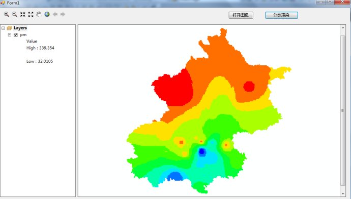The width and height of the screenshot is (351, 199).
Task: Collapse the pm layer node
Action: pos(9,35)
